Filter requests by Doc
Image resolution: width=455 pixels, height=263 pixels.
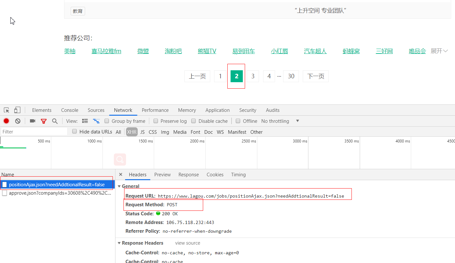pos(209,132)
